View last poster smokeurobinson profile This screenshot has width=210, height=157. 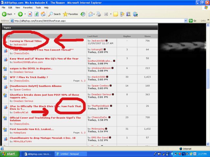[x=101, y=68]
